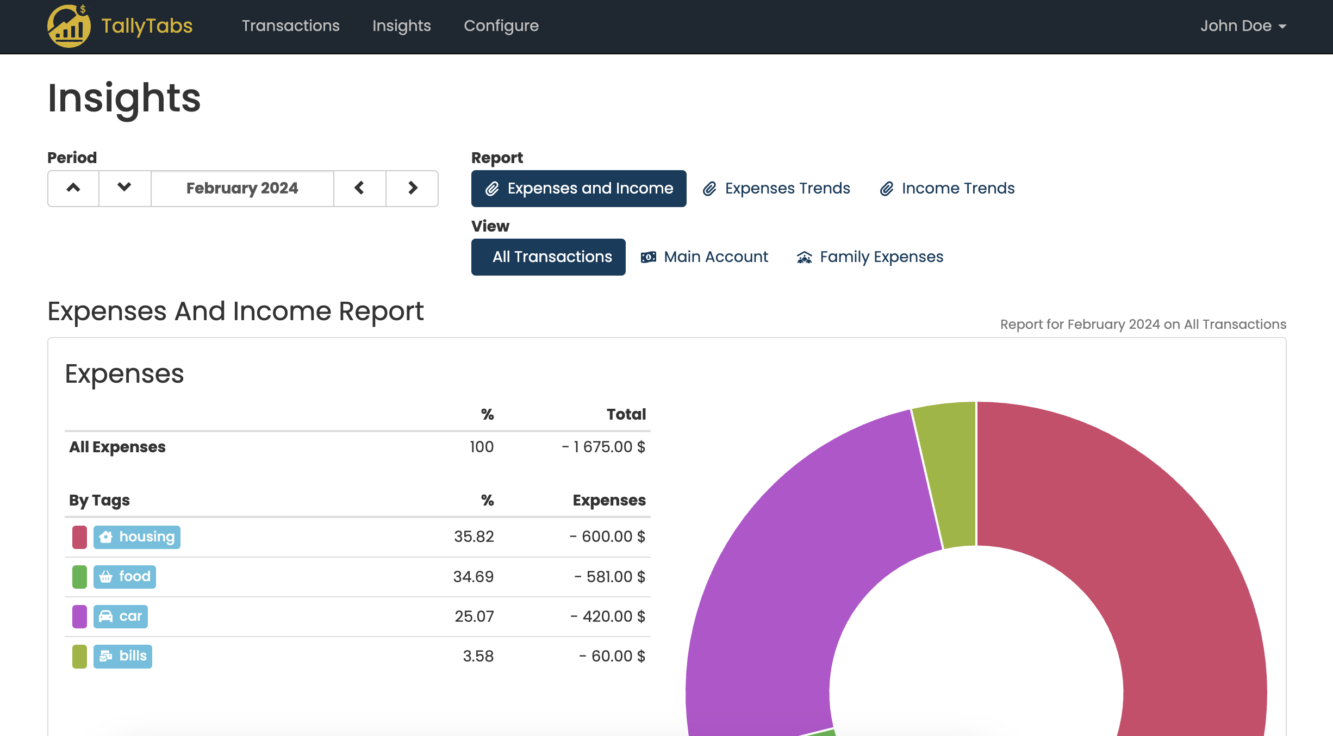Click the paperclip icon beside Income Trends

[x=887, y=189]
